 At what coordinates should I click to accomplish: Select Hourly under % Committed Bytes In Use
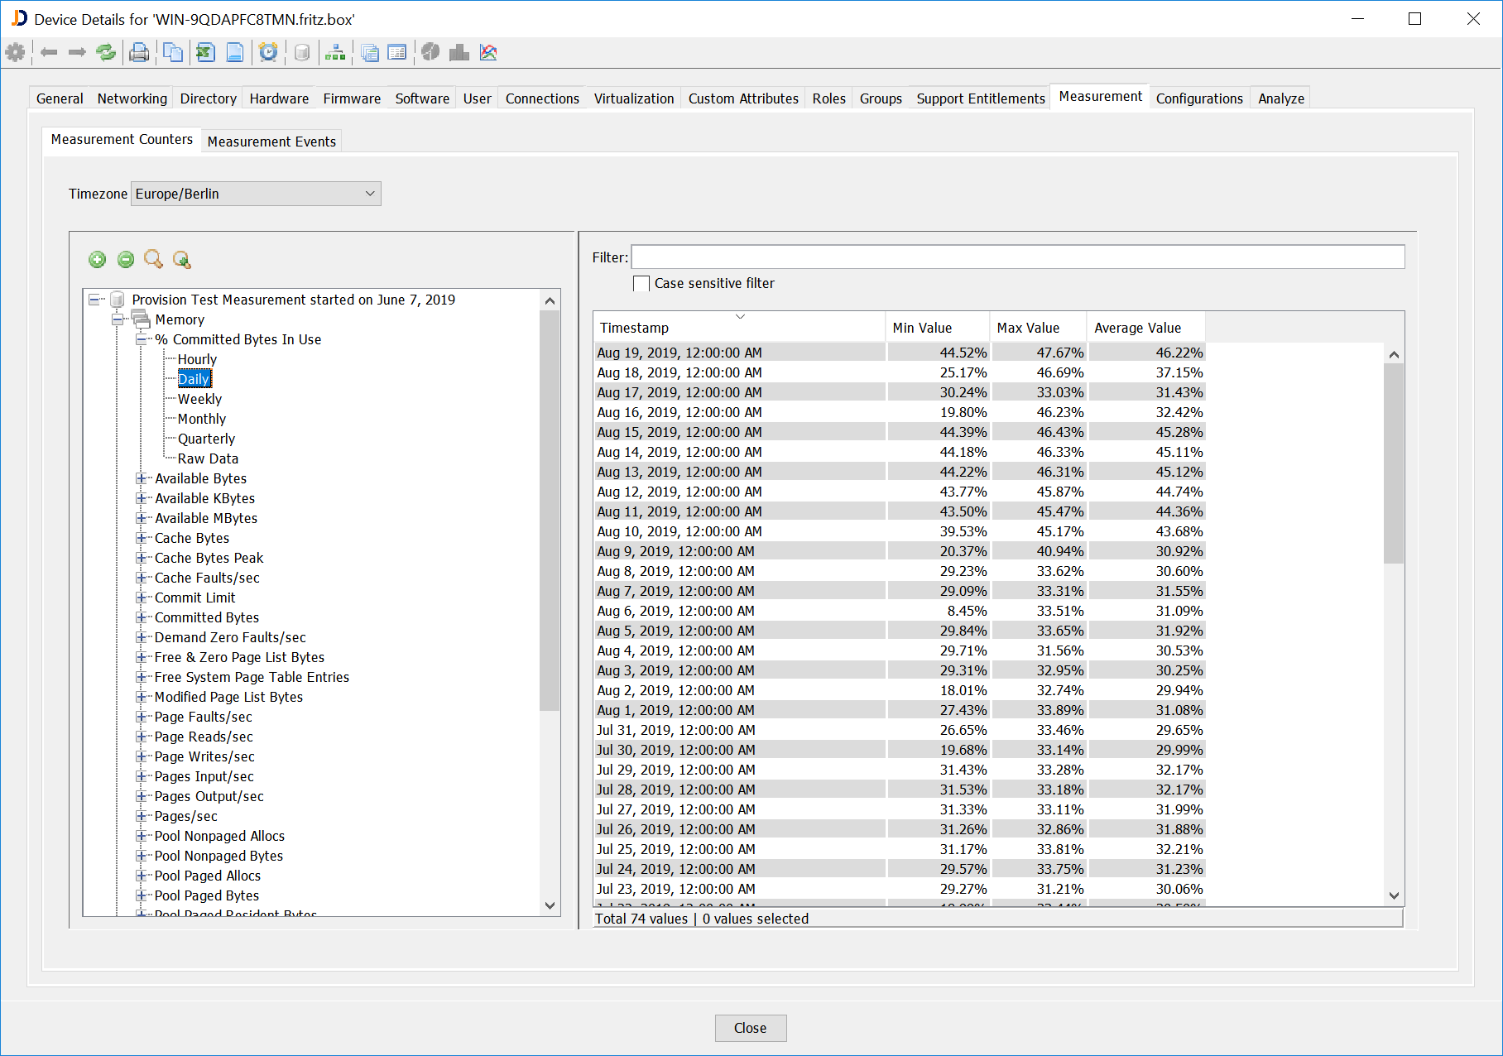point(197,358)
